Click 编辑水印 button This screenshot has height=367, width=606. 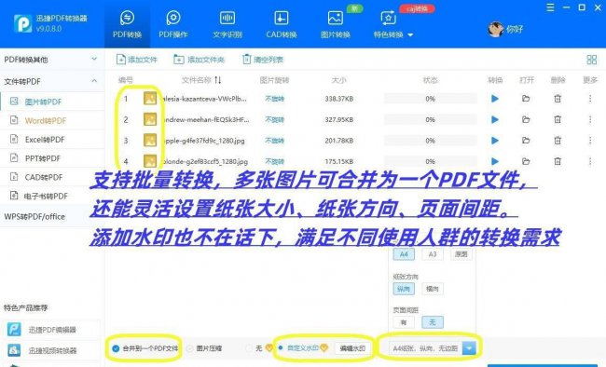point(352,348)
